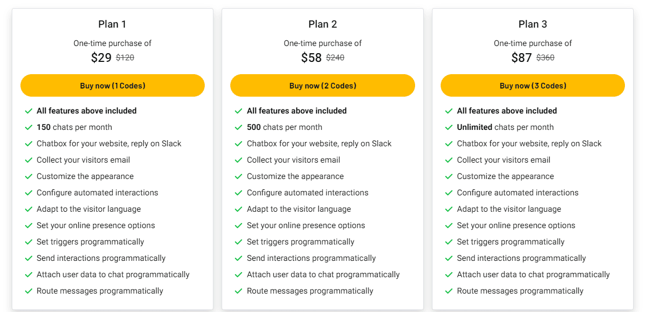The image size is (650, 312).
Task: Select the "Plan 3" heading
Action: coord(533,24)
